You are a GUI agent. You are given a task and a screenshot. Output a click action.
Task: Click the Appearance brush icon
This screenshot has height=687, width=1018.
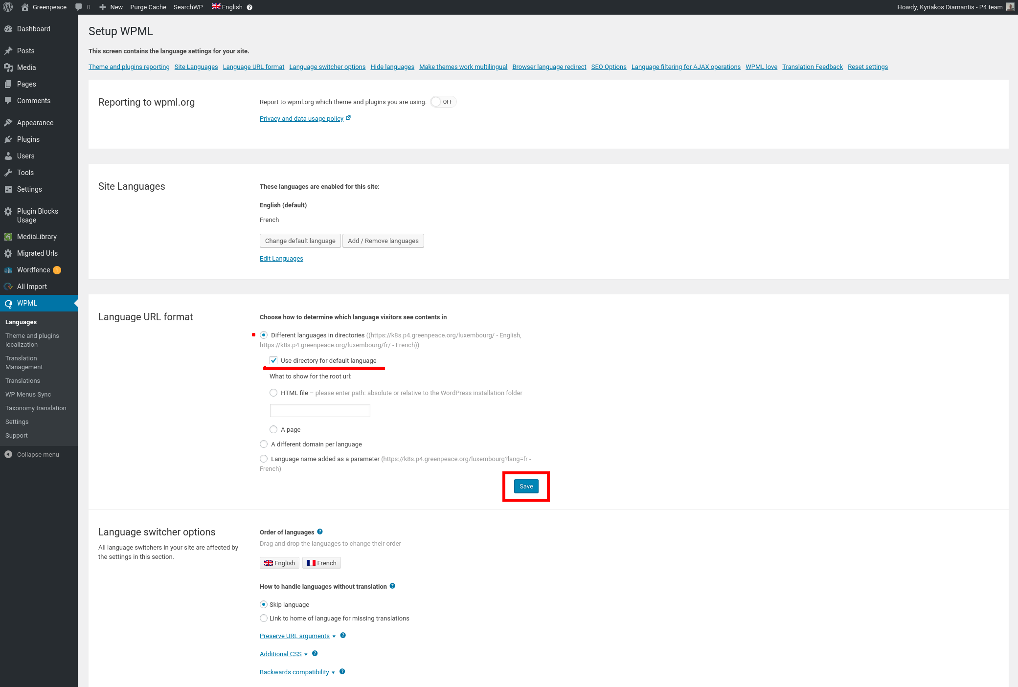tap(8, 123)
